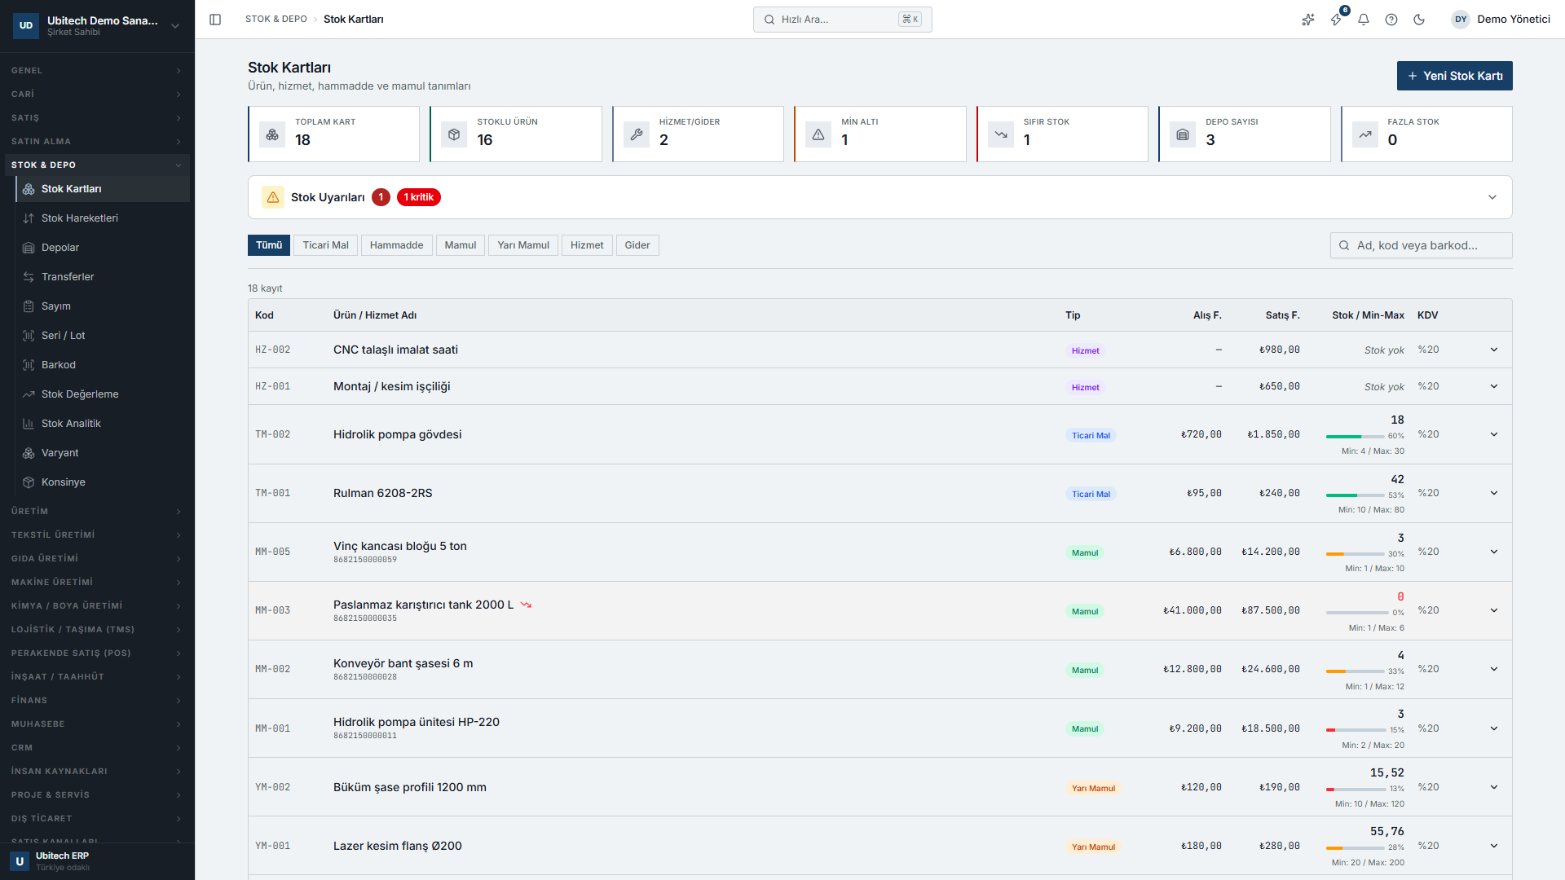Screen dimensions: 1565x880
Task: Expand the Rulman 6208-2RS row details
Action: [1494, 493]
